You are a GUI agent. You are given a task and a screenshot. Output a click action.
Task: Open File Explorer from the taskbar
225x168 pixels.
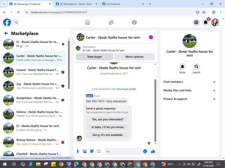pos(38,164)
